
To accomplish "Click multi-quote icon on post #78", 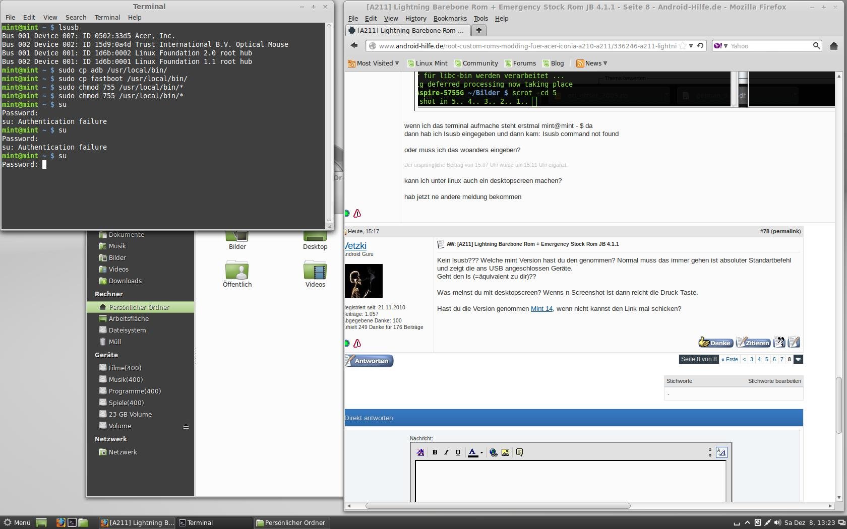I will point(779,343).
